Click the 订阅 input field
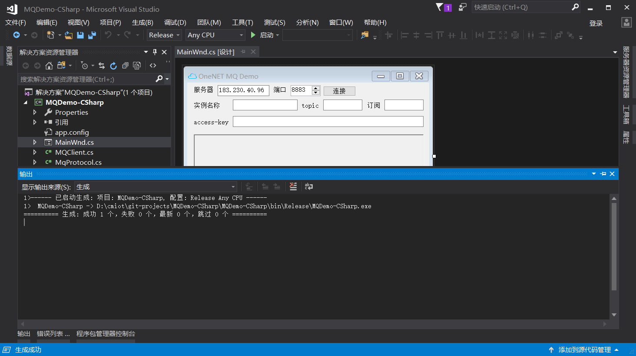Screen dimensions: 636x356 [x=404, y=105]
